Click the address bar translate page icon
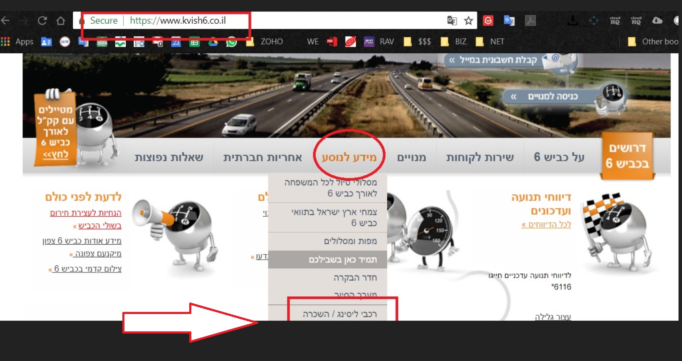 click(x=452, y=20)
